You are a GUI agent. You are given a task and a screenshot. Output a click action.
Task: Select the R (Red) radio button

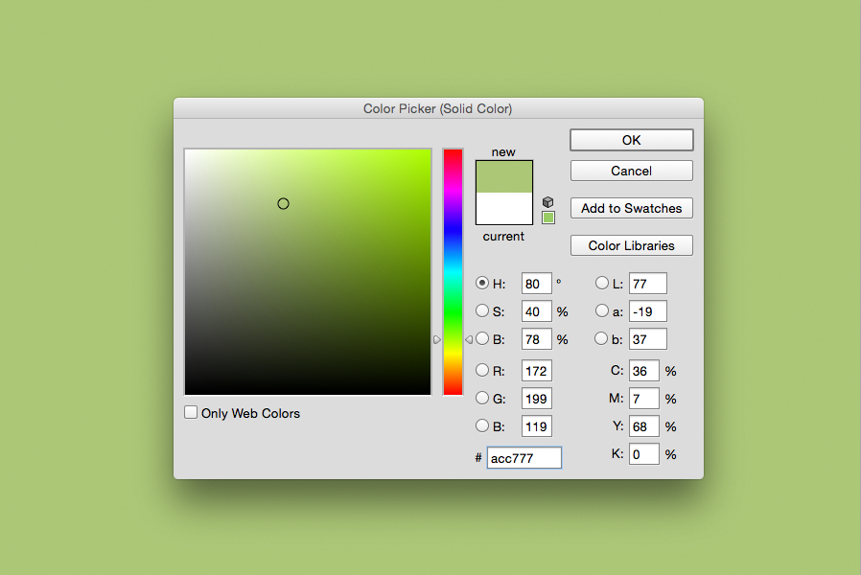[x=482, y=371]
